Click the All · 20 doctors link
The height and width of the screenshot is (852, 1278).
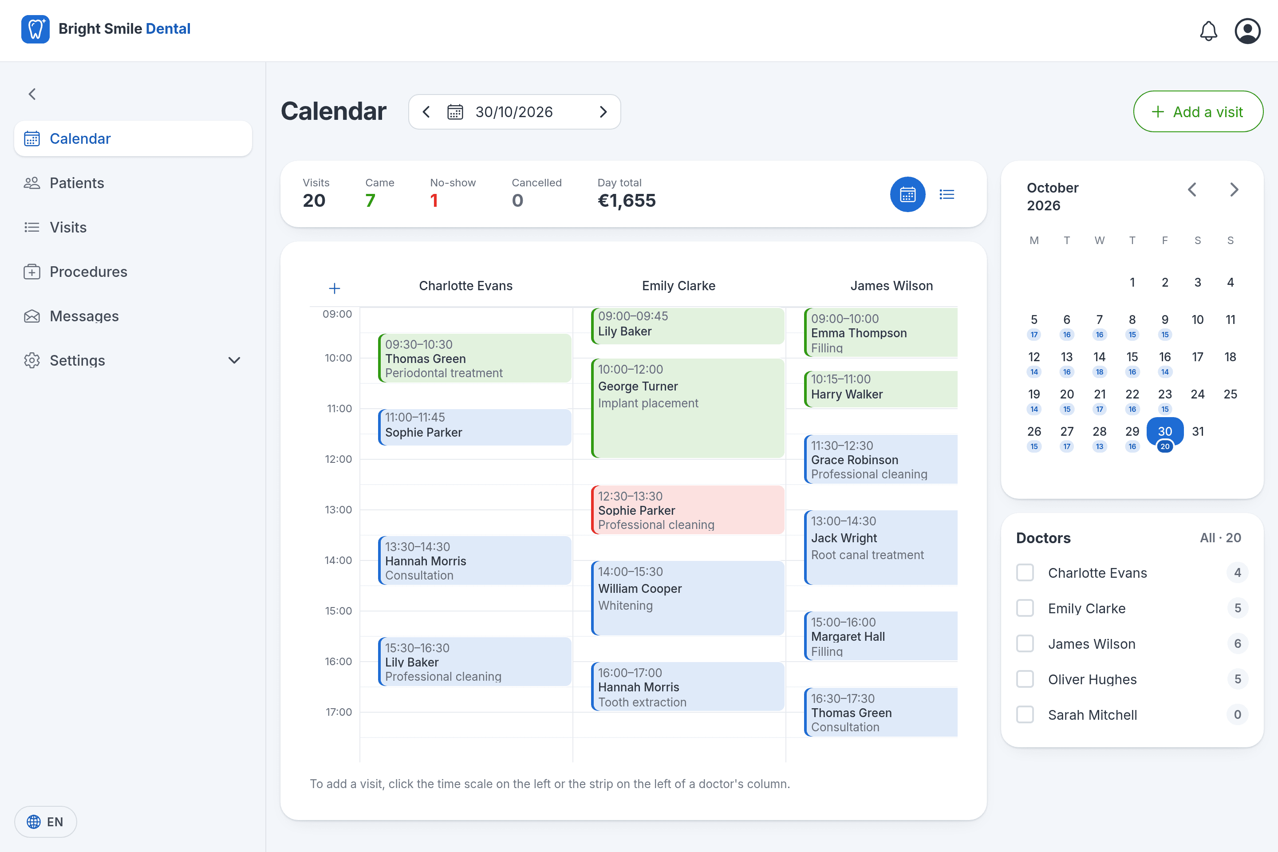tap(1220, 538)
